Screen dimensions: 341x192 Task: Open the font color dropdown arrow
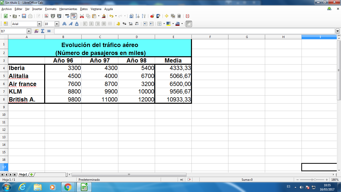(182, 24)
